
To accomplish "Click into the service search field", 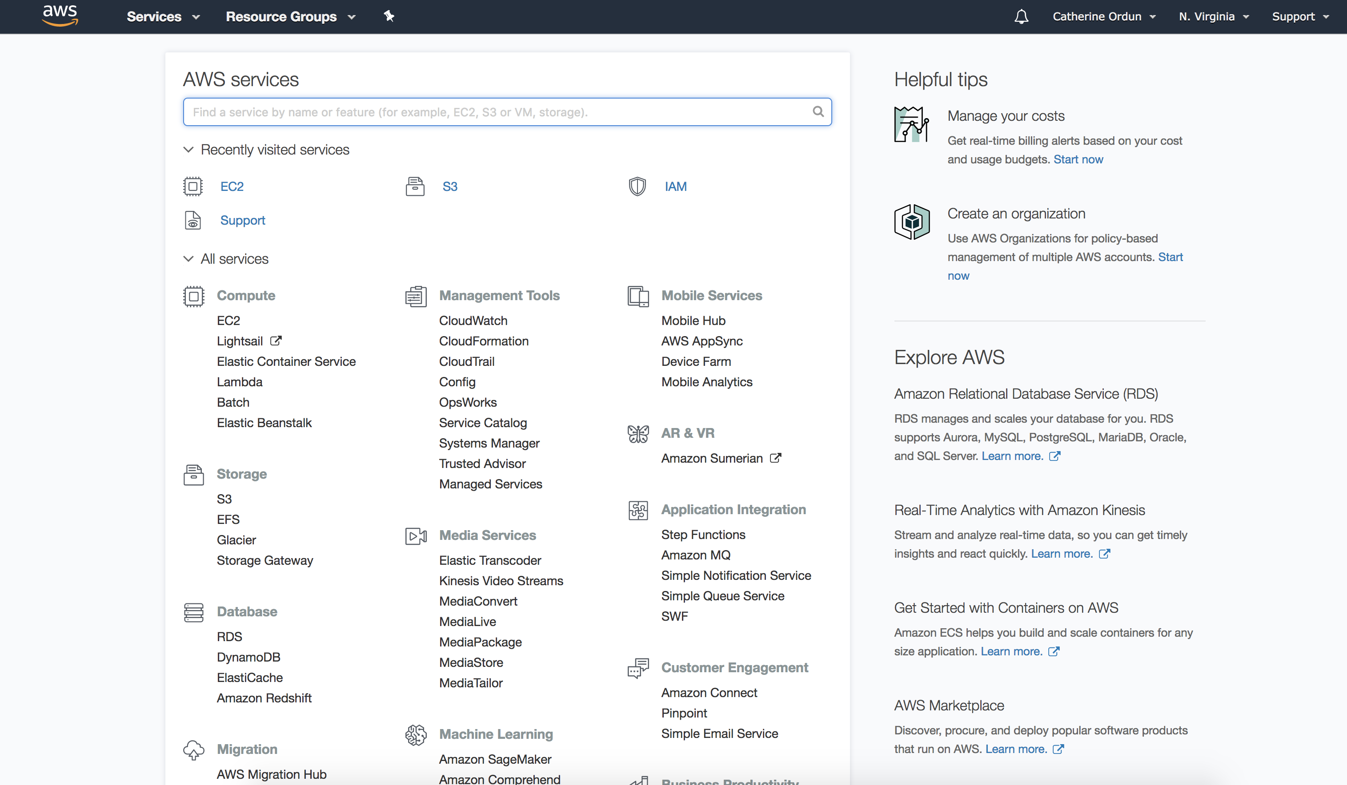I will (x=497, y=112).
